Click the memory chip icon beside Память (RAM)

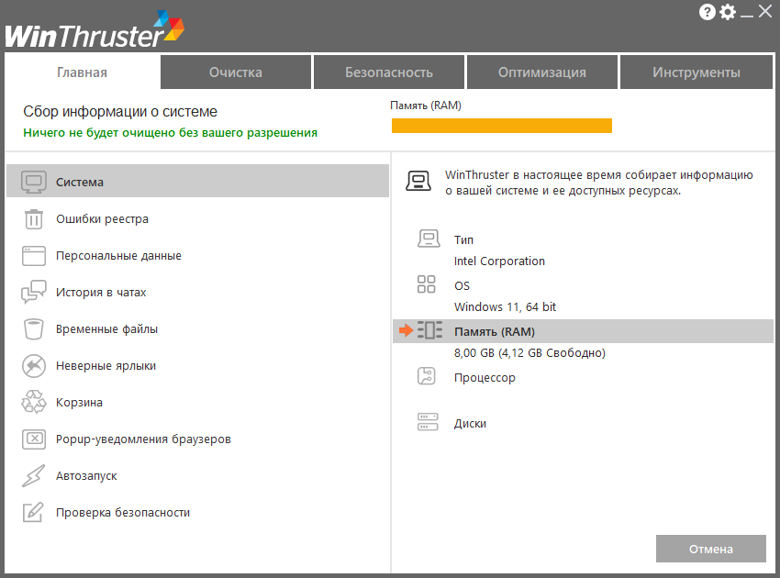[429, 329]
